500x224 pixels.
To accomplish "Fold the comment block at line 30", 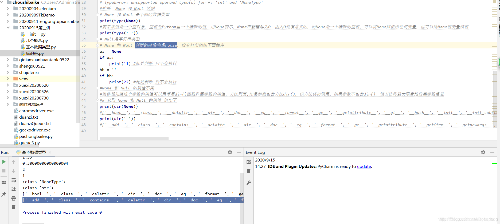I will click(x=97, y=15).
